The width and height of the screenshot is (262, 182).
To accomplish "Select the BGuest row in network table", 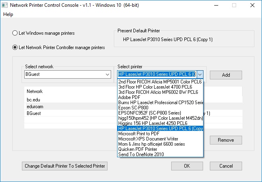I will [71, 113].
